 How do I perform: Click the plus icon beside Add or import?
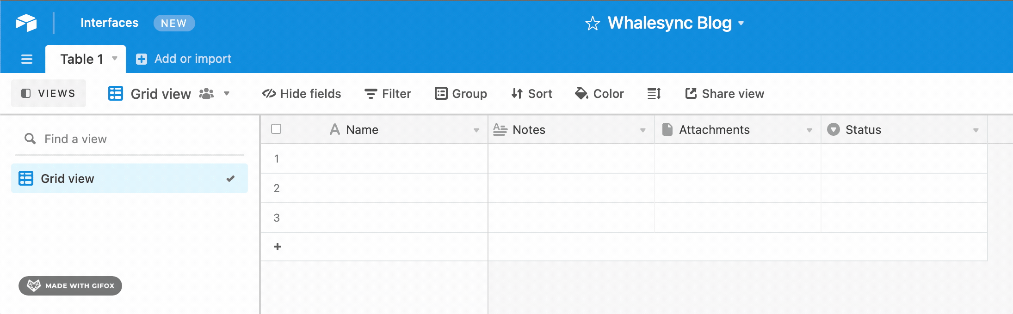click(142, 59)
